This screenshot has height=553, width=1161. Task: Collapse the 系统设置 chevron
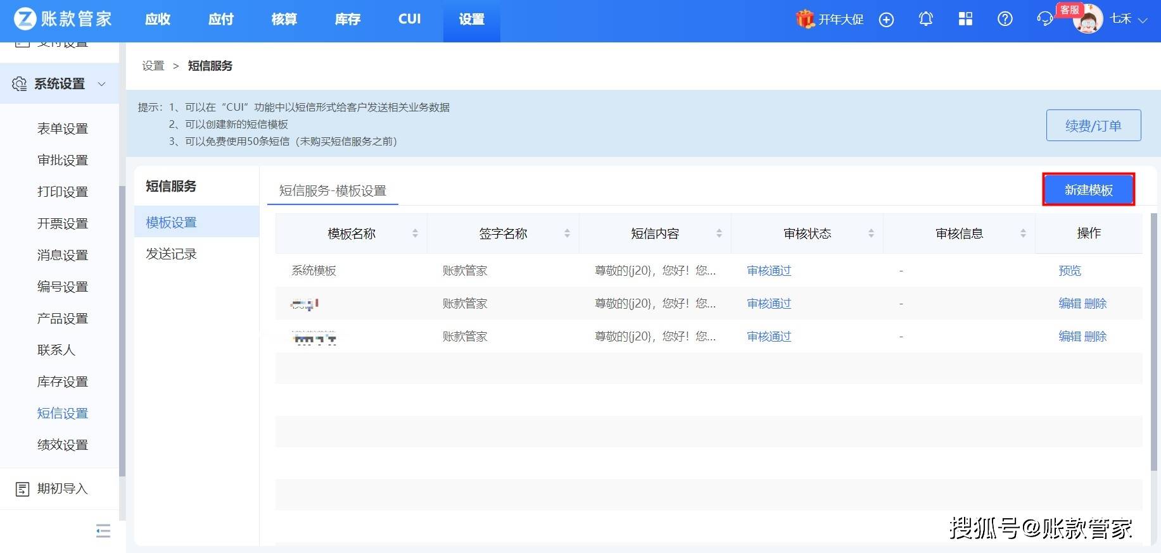101,84
